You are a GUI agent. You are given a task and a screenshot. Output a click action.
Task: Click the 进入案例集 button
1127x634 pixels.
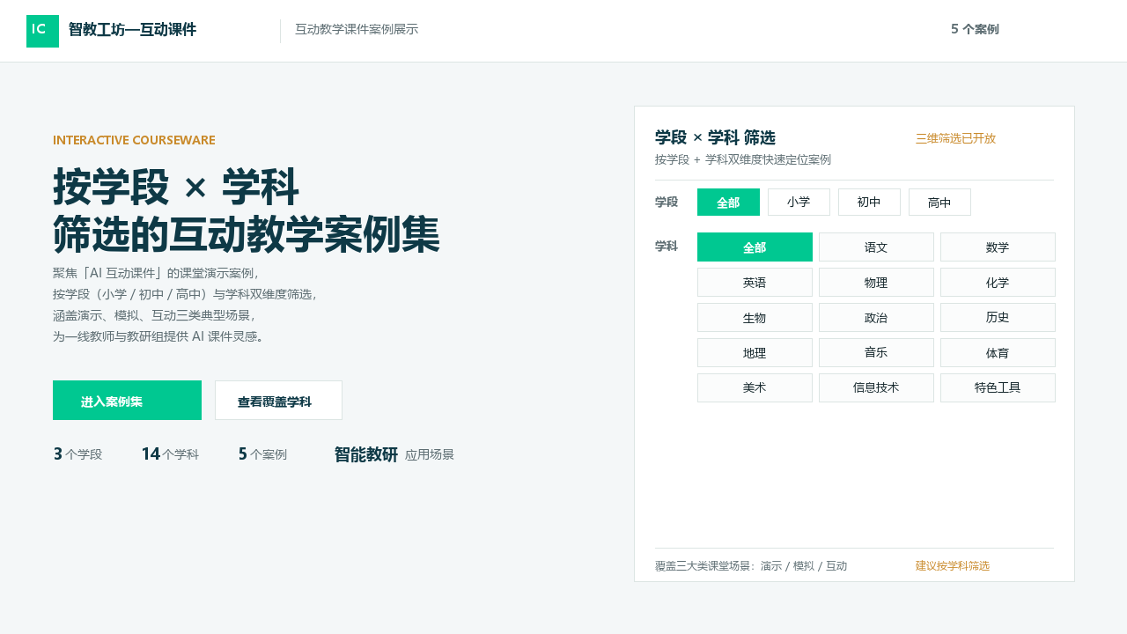click(127, 401)
